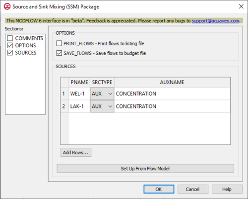Open SRCTYPE dropdown for WEL-1 row
The width and height of the screenshot is (248, 199).
[x=102, y=94]
